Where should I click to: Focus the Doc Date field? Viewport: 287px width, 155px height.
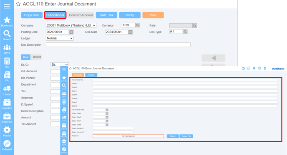pos(117,32)
